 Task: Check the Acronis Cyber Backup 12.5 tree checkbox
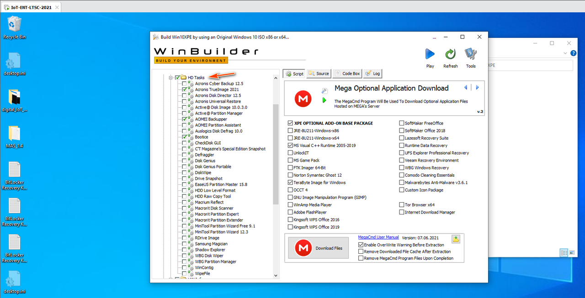pyautogui.click(x=184, y=84)
